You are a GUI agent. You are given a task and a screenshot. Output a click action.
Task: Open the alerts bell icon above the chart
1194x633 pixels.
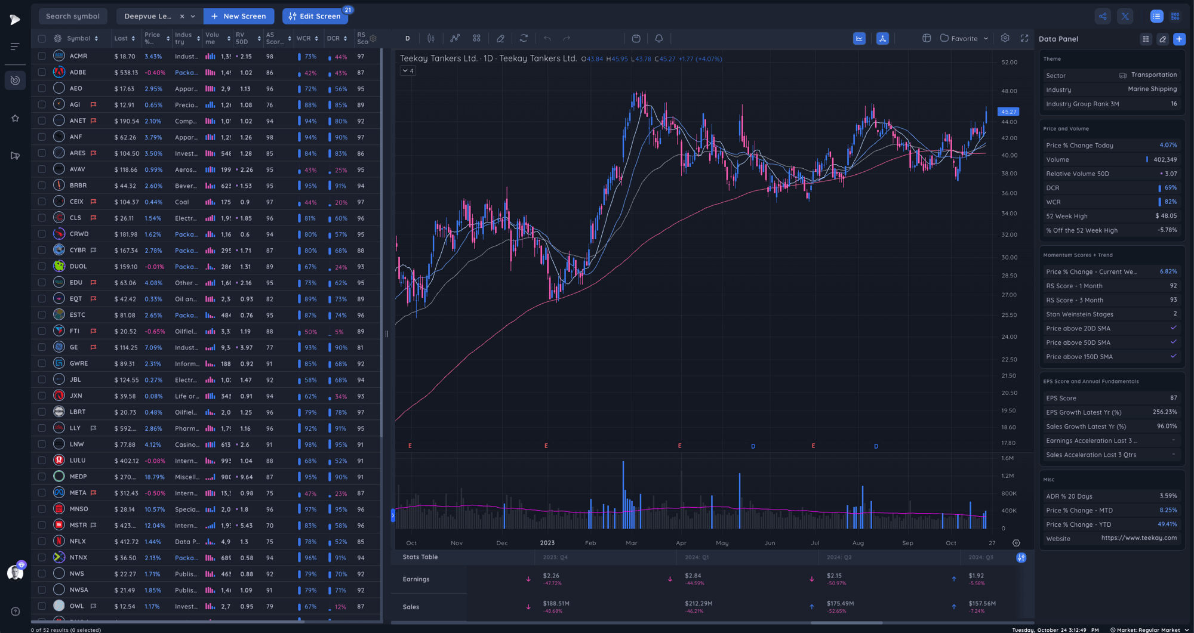point(658,38)
